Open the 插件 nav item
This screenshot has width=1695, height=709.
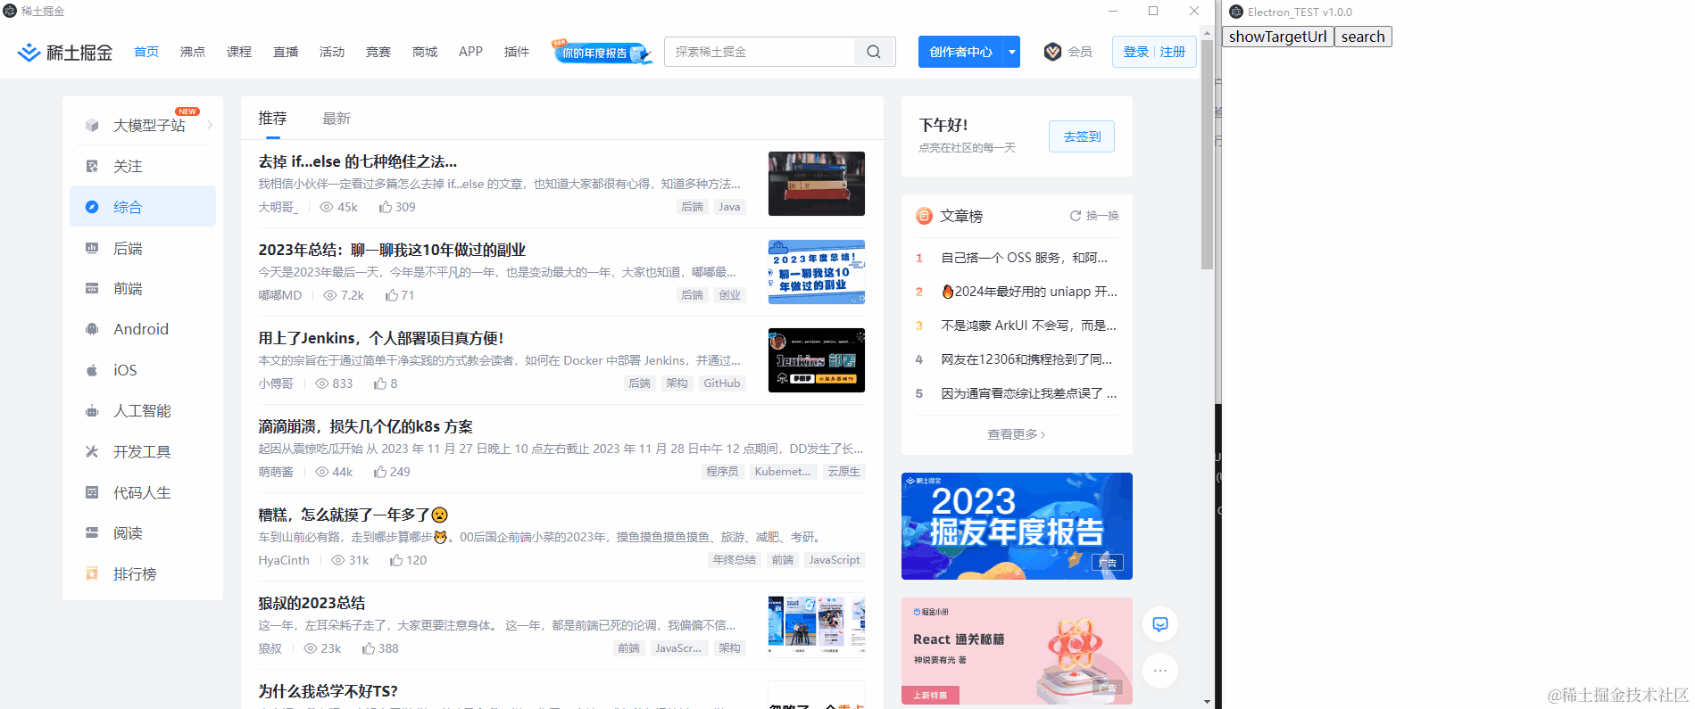517,52
